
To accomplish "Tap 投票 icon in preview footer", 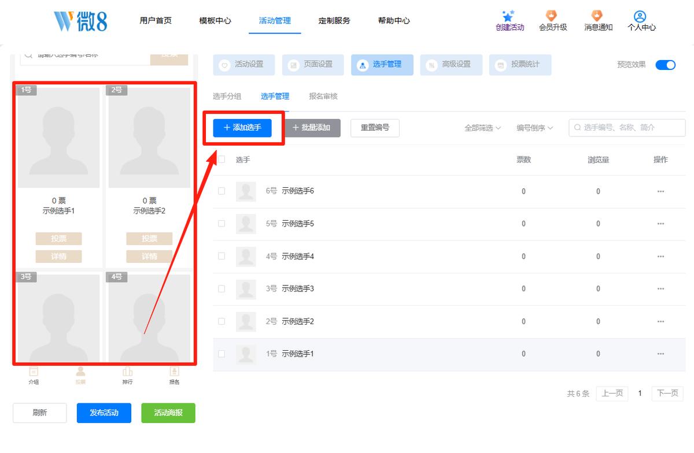I will 80,372.
